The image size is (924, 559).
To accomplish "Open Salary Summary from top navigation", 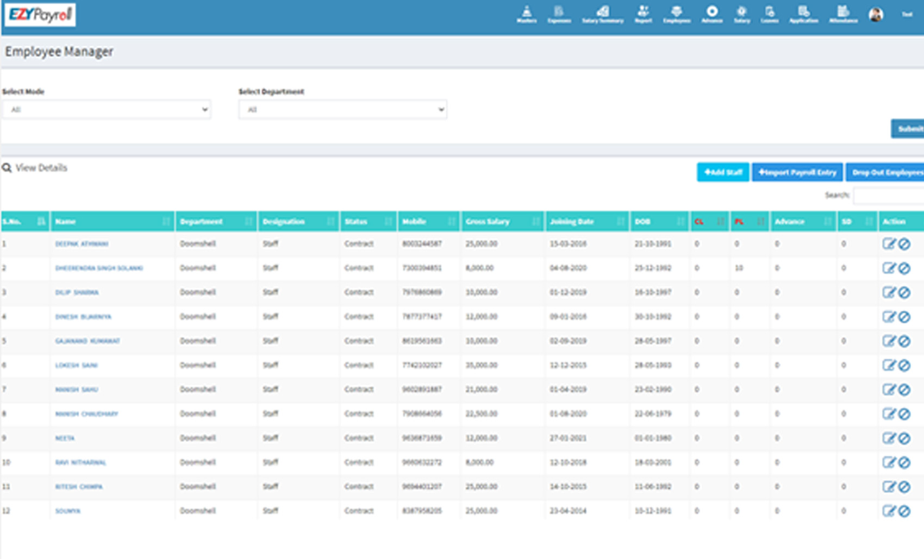I will [x=602, y=14].
